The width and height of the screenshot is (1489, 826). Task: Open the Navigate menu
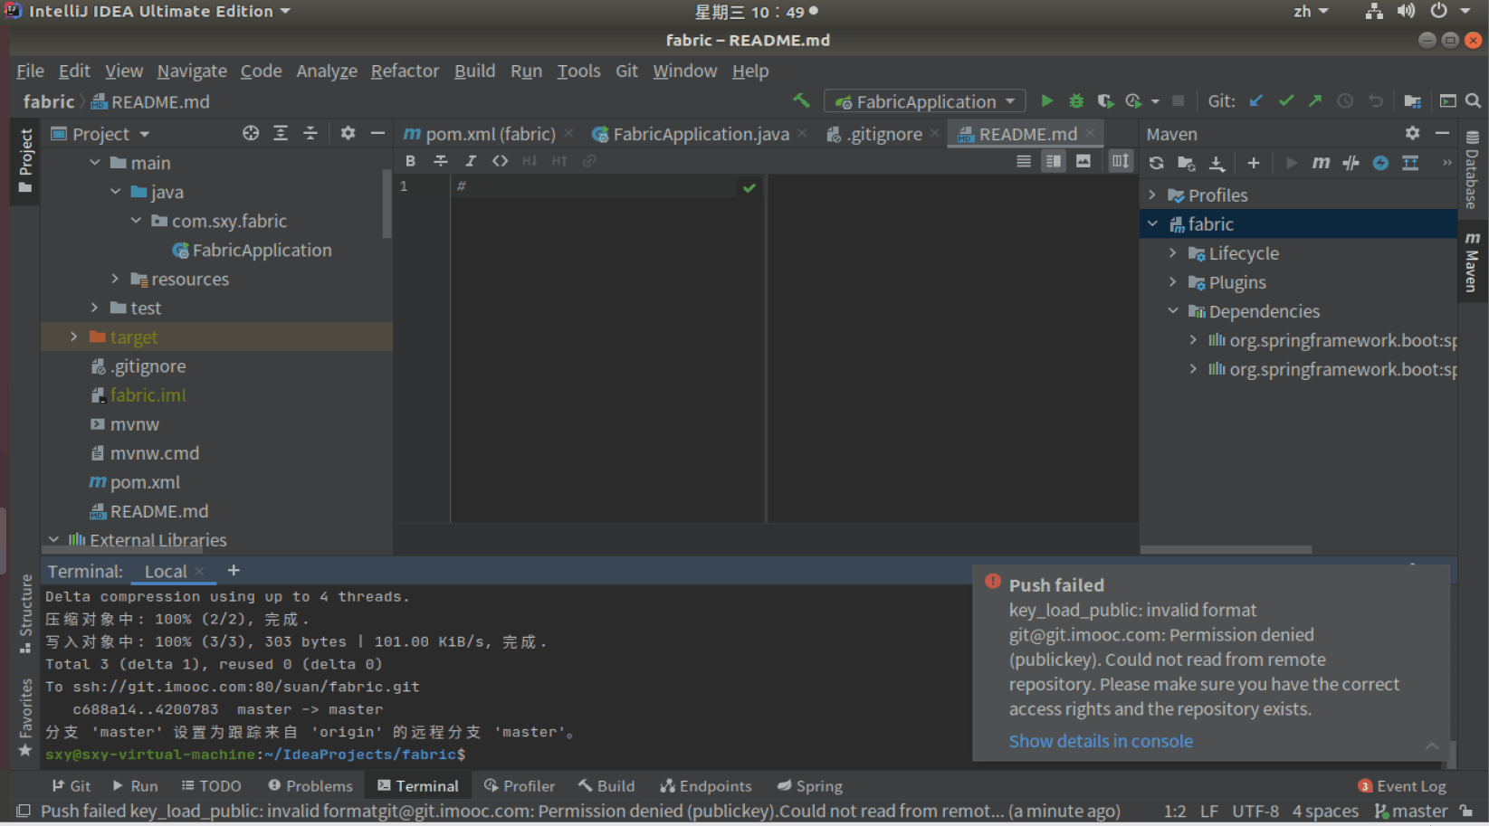coord(192,71)
